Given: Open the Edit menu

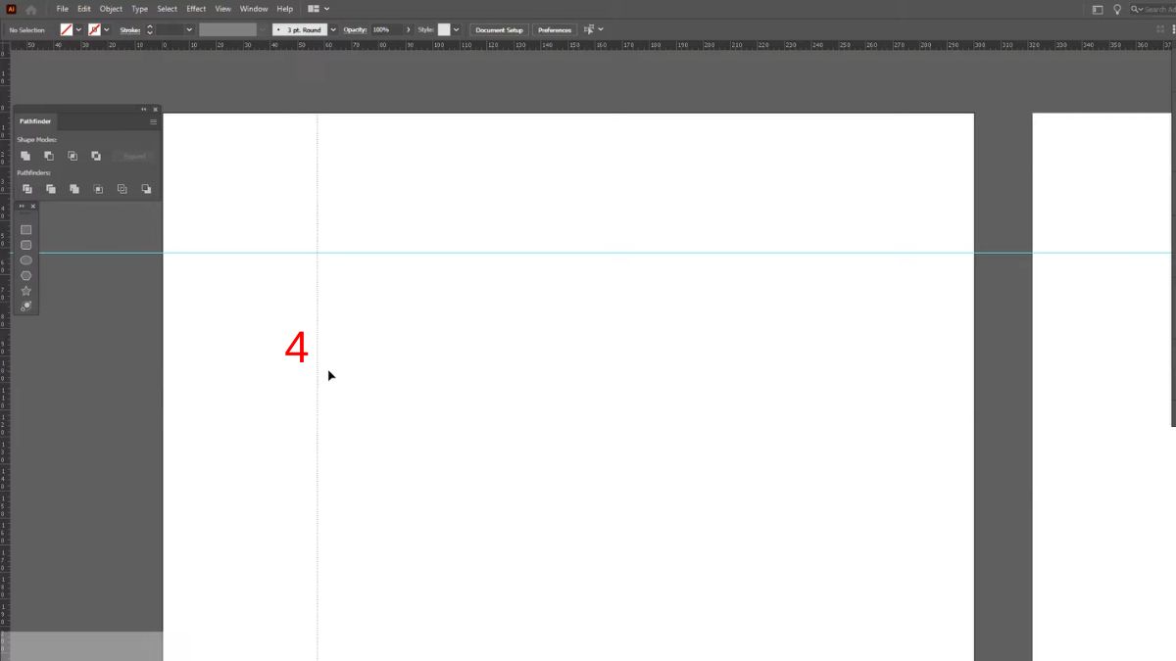Looking at the screenshot, I should click(84, 9).
